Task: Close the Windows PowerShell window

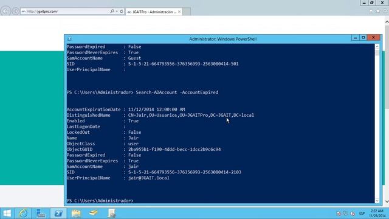Action: click(x=373, y=38)
